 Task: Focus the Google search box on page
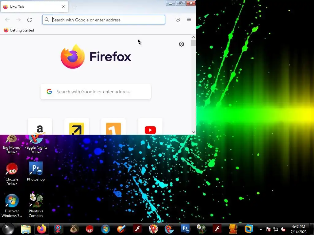(96, 92)
